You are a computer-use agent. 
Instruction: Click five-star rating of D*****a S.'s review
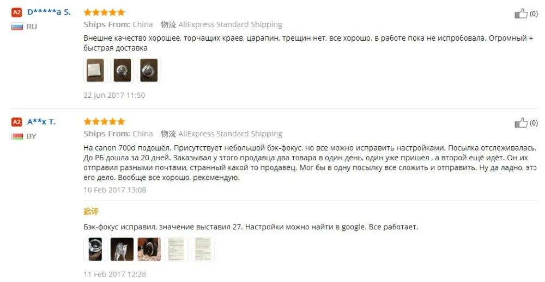click(104, 12)
